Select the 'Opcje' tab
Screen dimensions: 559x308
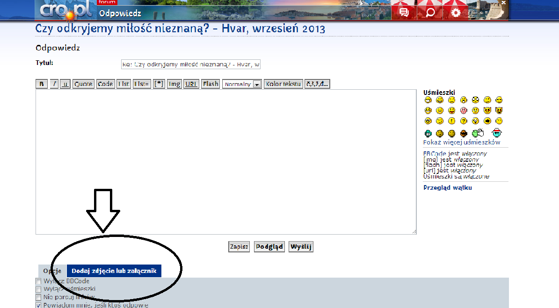pyautogui.click(x=52, y=271)
